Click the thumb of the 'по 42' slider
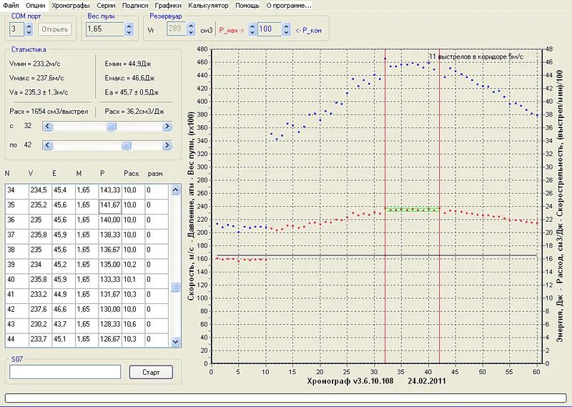Image resolution: width=572 pixels, height=407 pixels. point(126,146)
